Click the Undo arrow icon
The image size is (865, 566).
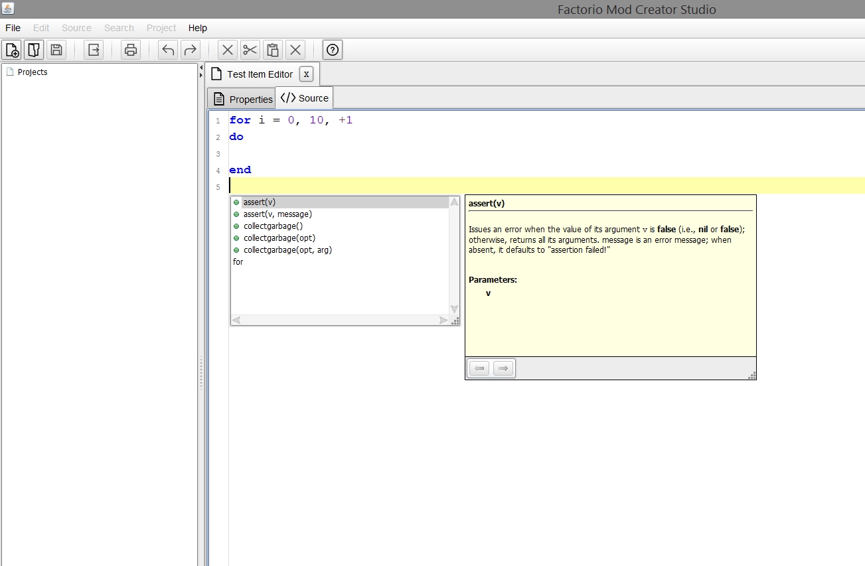(x=168, y=50)
